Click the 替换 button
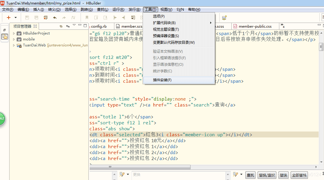This screenshot has height=180, width=324. (283, 175)
